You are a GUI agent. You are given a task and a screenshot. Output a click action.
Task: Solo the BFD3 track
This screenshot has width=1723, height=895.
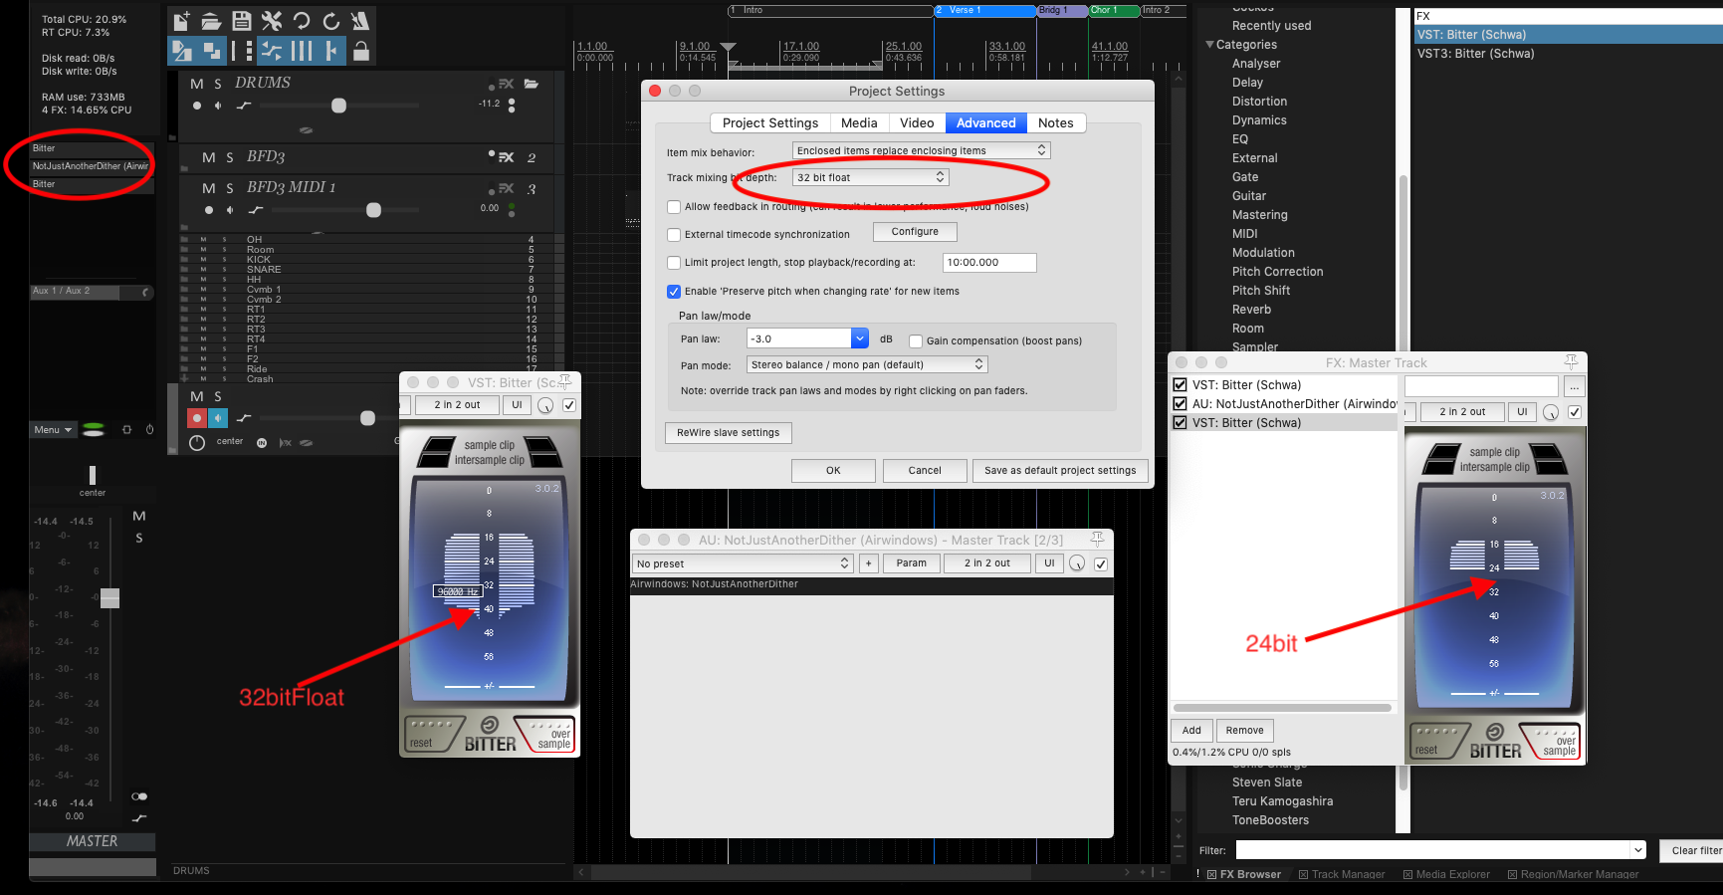pos(230,157)
